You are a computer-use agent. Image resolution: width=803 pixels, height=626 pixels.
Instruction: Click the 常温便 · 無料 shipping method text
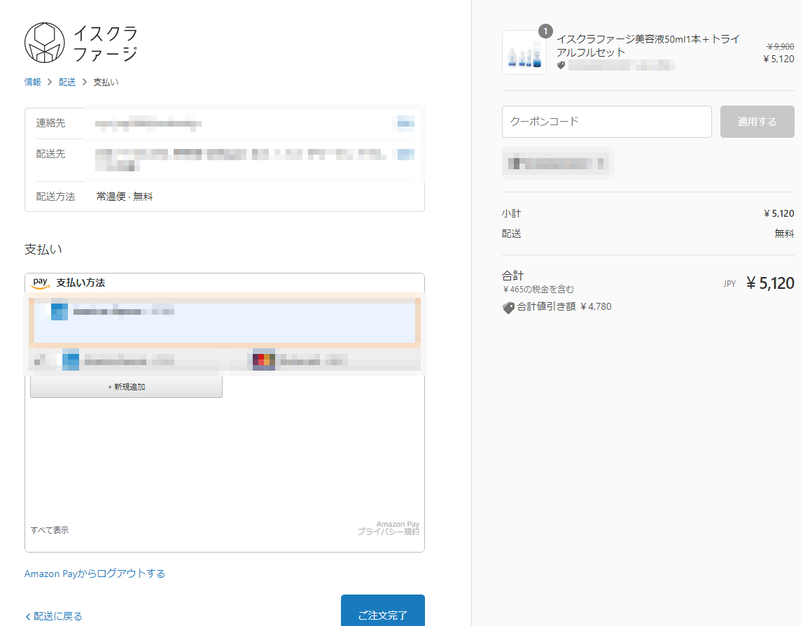pyautogui.click(x=125, y=197)
